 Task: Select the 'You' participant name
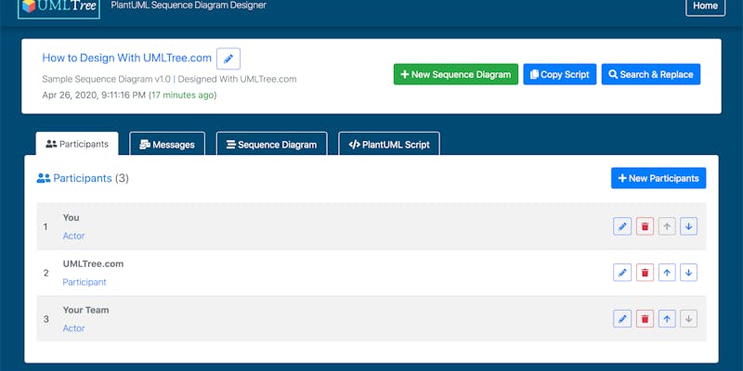72,218
